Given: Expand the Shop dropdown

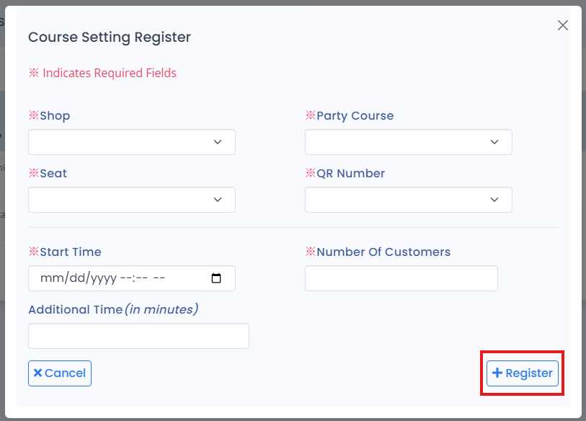Looking at the screenshot, I should 132,142.
